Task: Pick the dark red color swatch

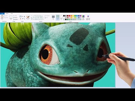Action: [67, 16]
